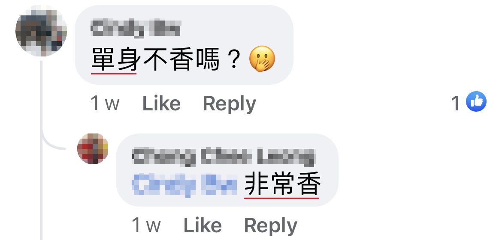Image resolution: width=502 pixels, height=240 pixels.
Task: Open the reply's 1 w timestamp
Action: click(146, 225)
